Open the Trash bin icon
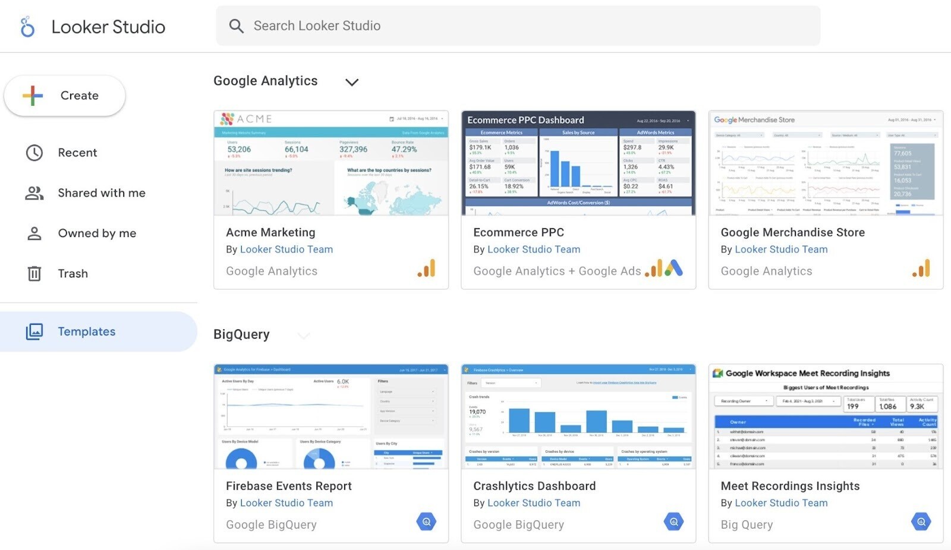The height and width of the screenshot is (550, 951). point(34,273)
